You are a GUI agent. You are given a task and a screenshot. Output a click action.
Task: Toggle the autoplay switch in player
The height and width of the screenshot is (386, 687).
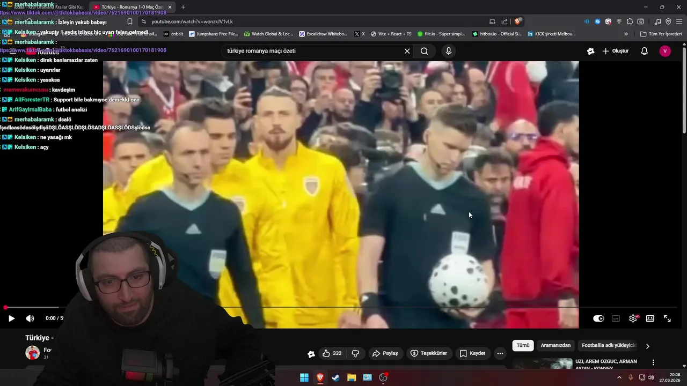(x=598, y=318)
